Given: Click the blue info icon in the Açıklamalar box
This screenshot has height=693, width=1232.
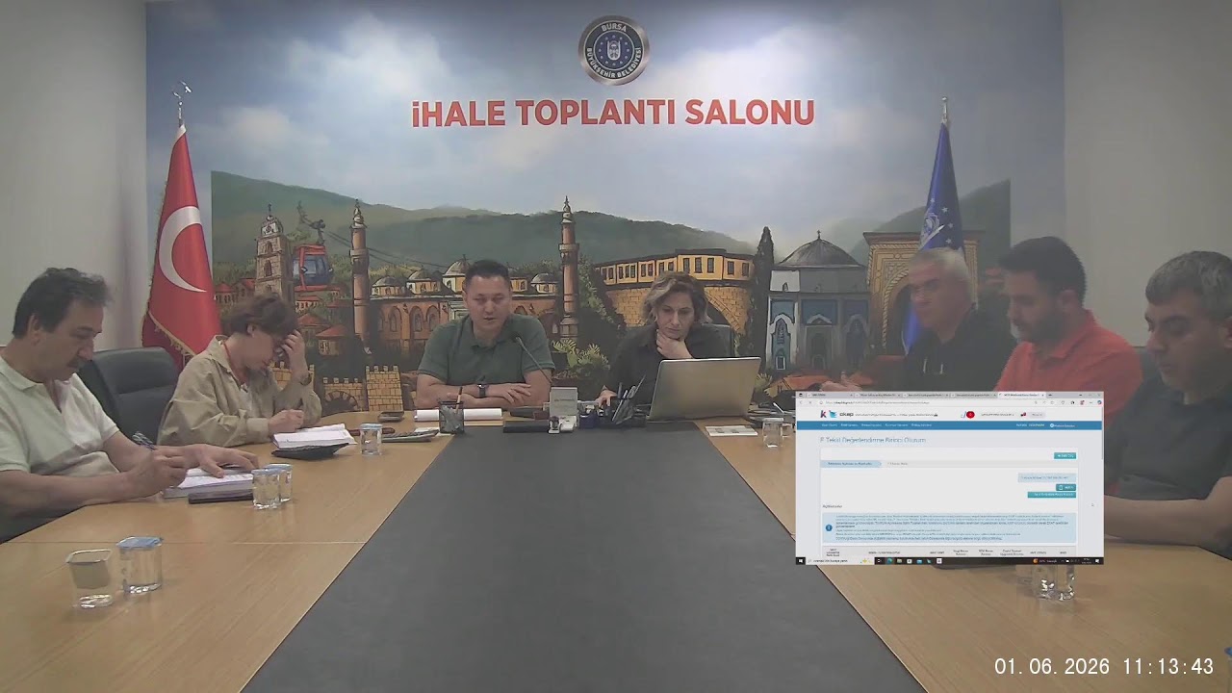Looking at the screenshot, I should [829, 527].
